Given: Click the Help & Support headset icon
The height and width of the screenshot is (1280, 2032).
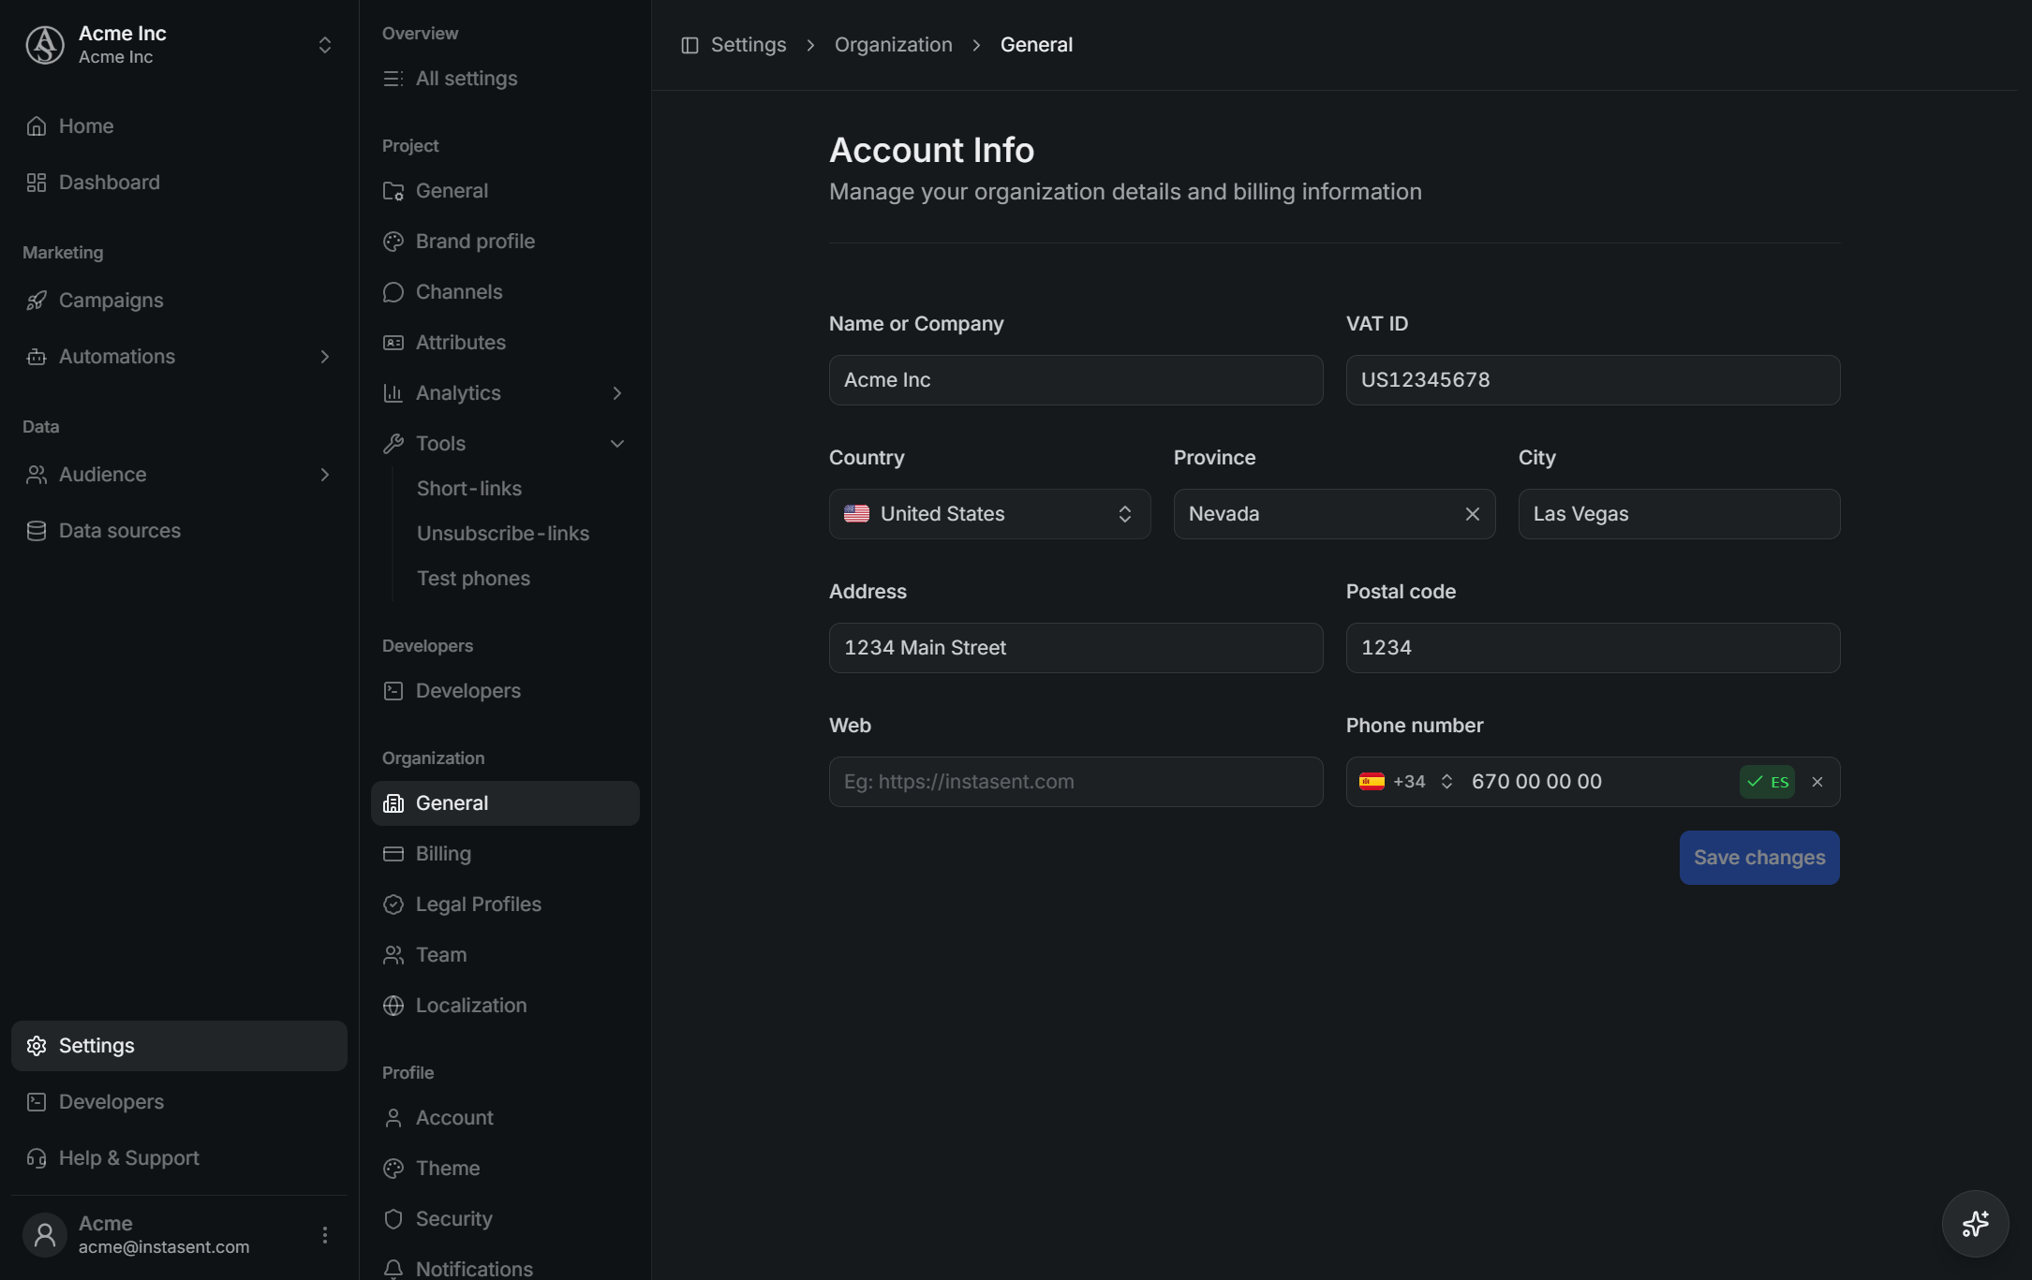Looking at the screenshot, I should (x=37, y=1158).
